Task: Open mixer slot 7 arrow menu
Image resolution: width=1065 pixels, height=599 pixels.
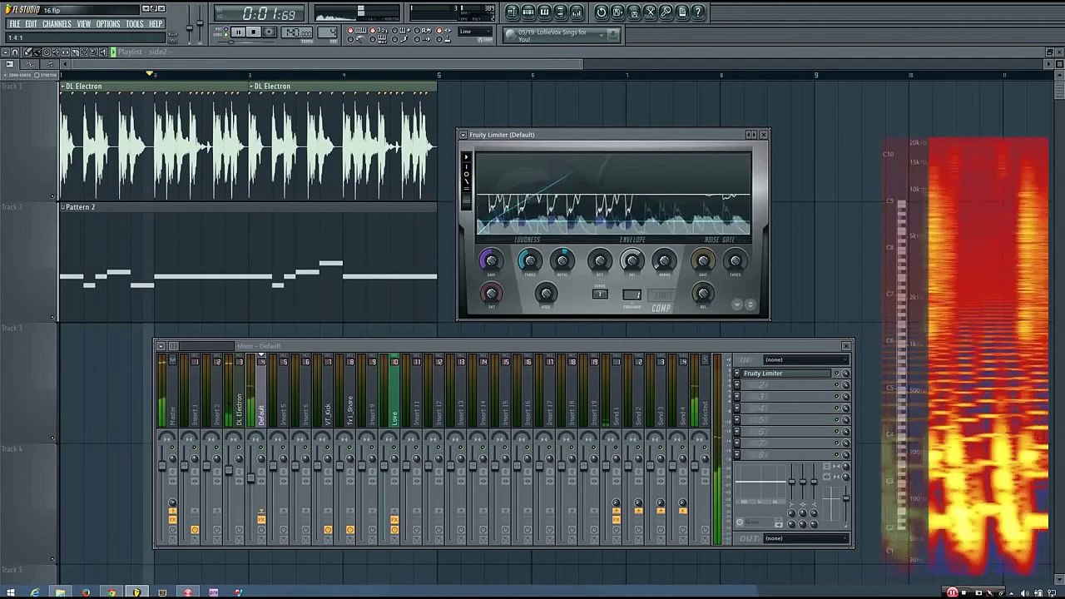Action: coord(737,443)
